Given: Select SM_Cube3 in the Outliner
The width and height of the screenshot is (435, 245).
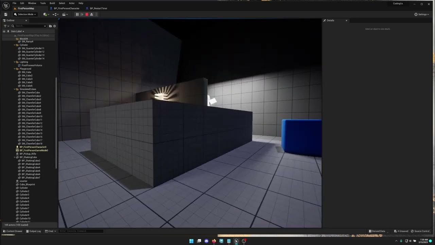Looking at the screenshot, I should pyautogui.click(x=27, y=79).
